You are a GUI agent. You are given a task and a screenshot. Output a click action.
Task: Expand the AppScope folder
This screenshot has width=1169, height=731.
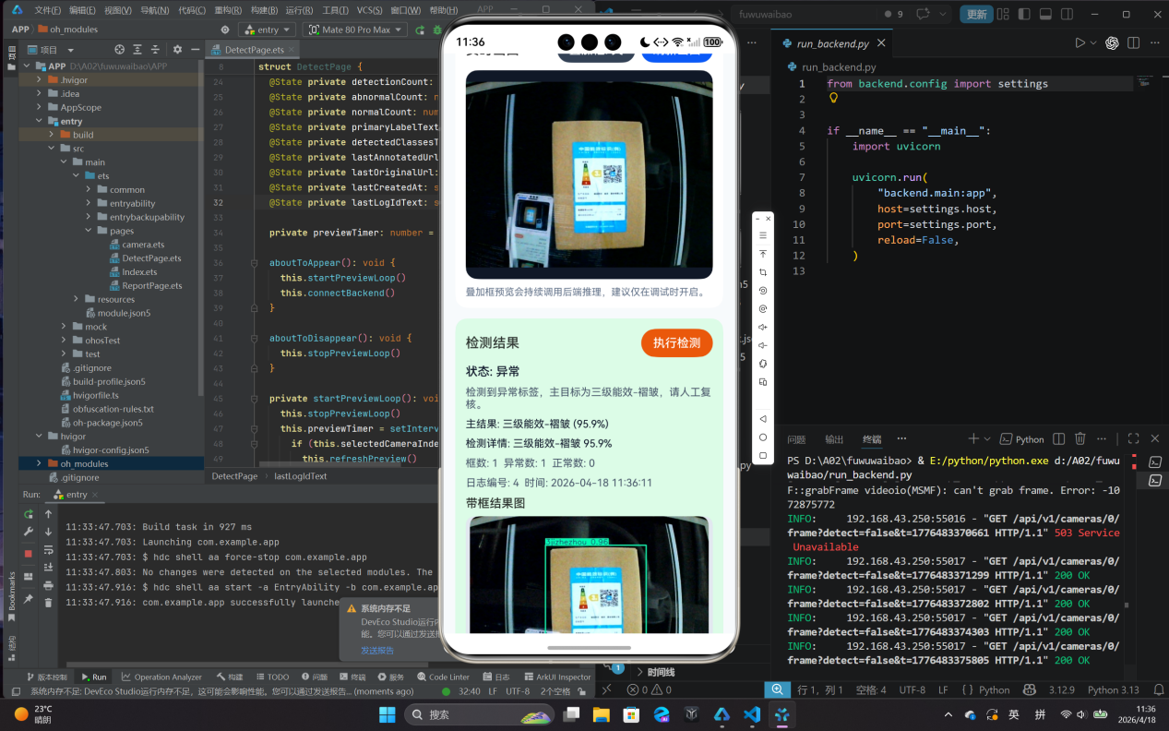[39, 107]
